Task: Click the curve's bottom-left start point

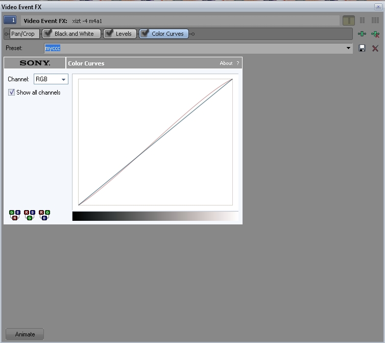Action: click(x=79, y=204)
